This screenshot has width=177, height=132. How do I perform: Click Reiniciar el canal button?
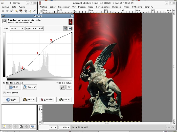click(x=34, y=28)
